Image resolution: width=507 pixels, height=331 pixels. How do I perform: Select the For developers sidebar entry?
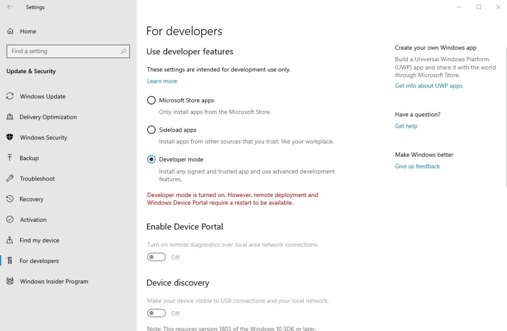[x=39, y=261]
